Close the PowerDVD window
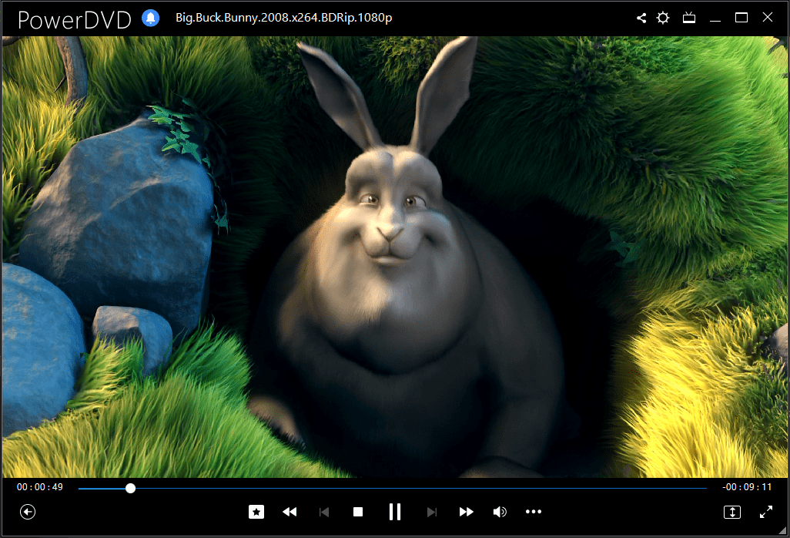The width and height of the screenshot is (790, 538). 768,17
